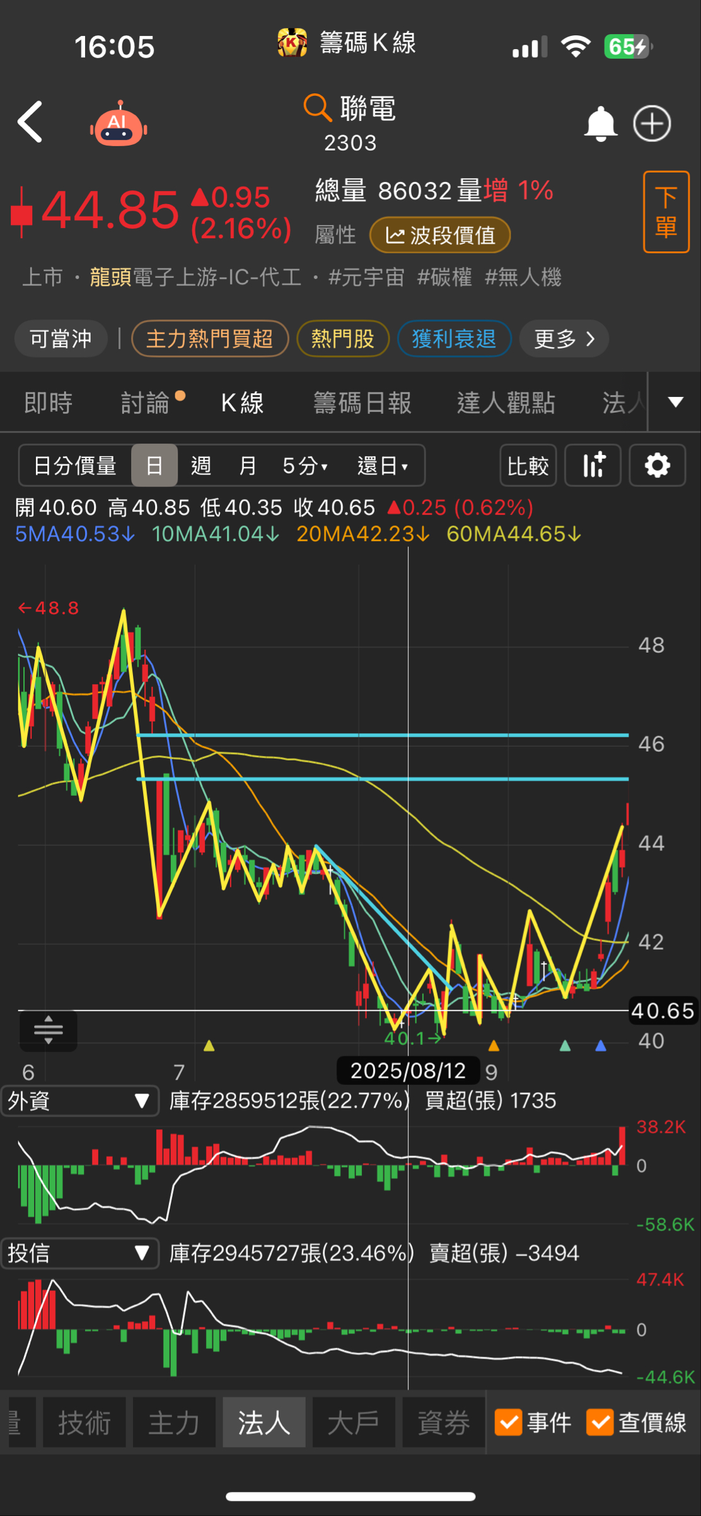Tap the blue event triangle marker
The width and height of the screenshot is (701, 1516).
pyautogui.click(x=601, y=1047)
